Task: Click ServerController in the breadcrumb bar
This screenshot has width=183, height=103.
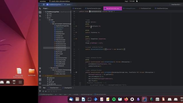Action: [100, 94]
